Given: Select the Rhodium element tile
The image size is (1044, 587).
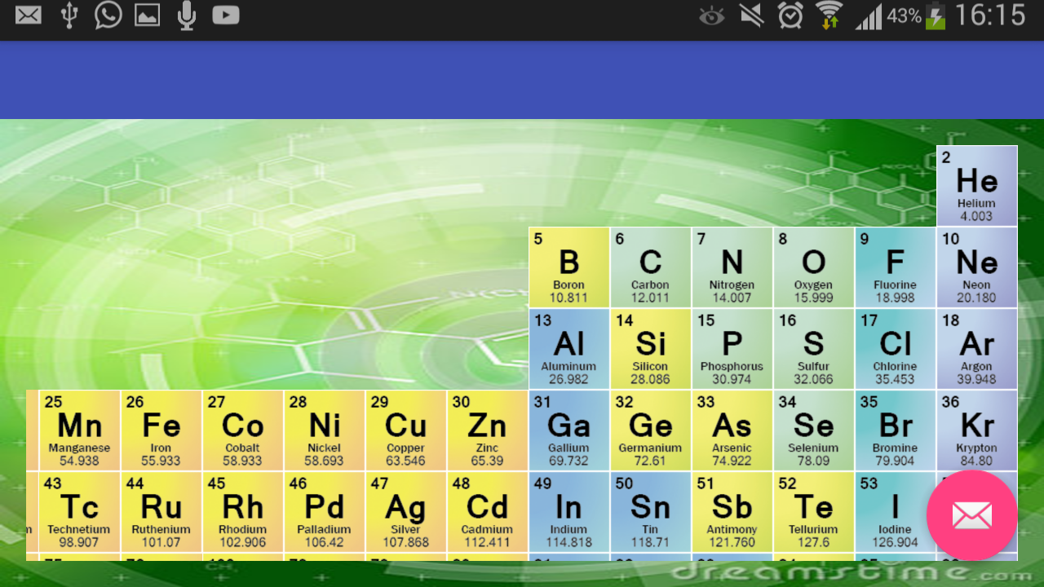Looking at the screenshot, I should click(243, 512).
